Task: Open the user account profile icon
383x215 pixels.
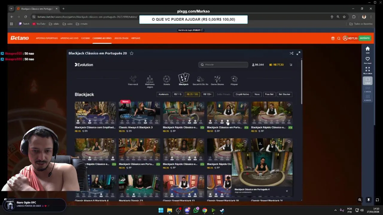Action: coord(345,38)
